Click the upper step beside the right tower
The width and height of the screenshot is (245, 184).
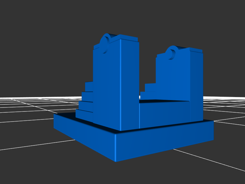pyautogui.click(x=150, y=88)
